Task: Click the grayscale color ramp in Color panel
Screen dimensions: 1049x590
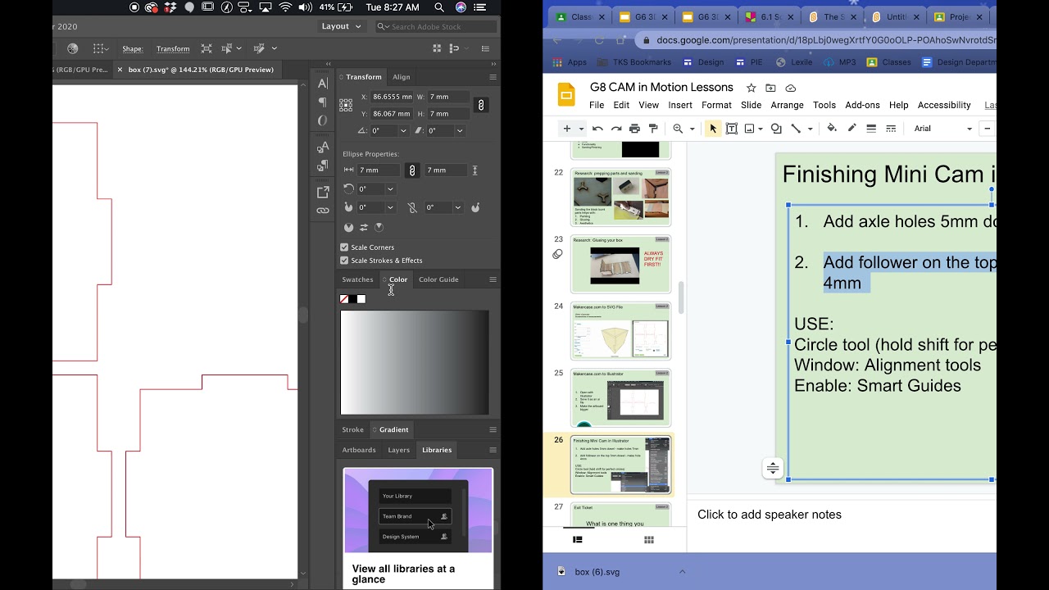Action: [x=415, y=362]
